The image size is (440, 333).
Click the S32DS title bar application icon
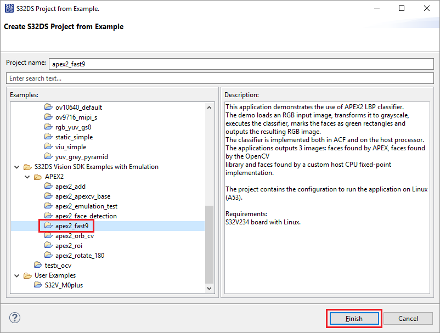coord(9,8)
